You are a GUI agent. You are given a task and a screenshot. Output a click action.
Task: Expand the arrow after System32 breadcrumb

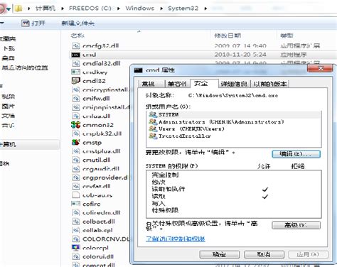pyautogui.click(x=205, y=9)
